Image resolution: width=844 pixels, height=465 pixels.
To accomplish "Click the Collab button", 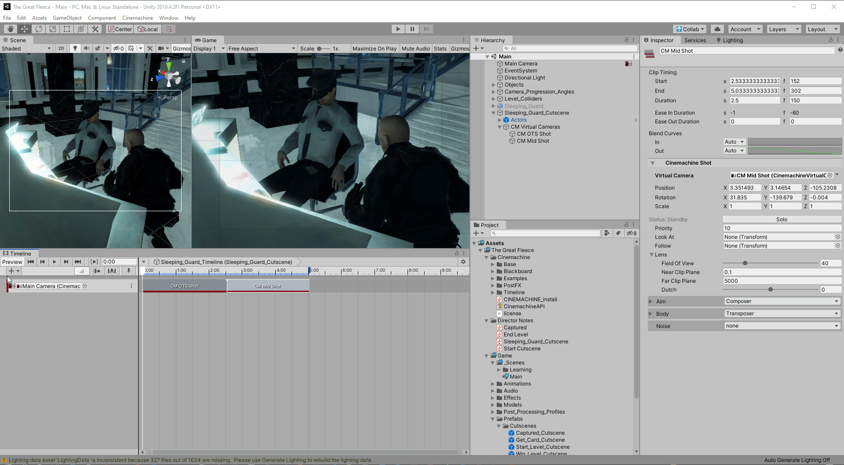I will 690,29.
